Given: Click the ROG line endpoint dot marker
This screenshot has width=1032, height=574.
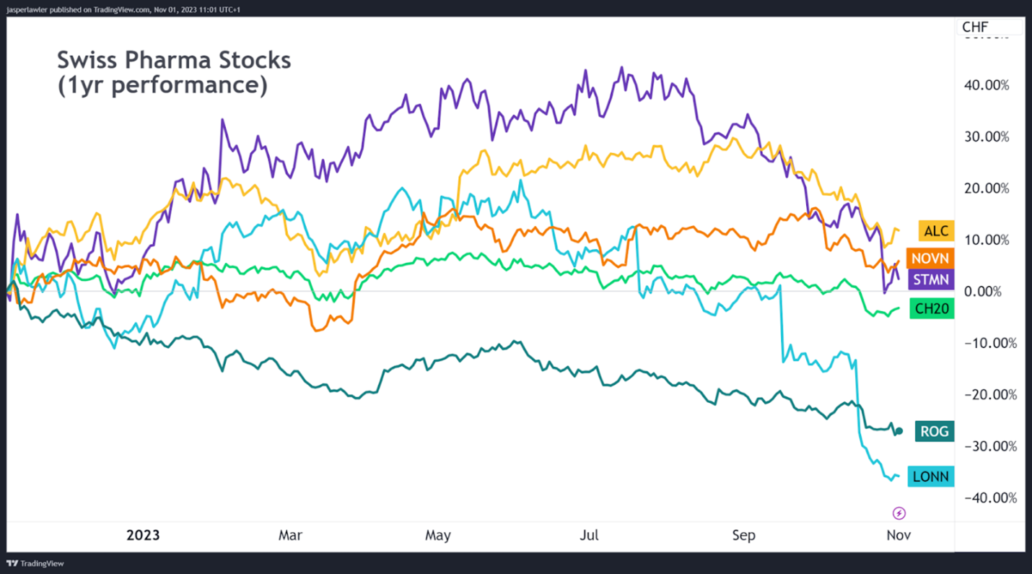Looking at the screenshot, I should [x=898, y=431].
